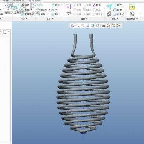Expand the Model Intent (模型意图) group menu
Viewport: 144px width, 144px height.
point(132,19)
